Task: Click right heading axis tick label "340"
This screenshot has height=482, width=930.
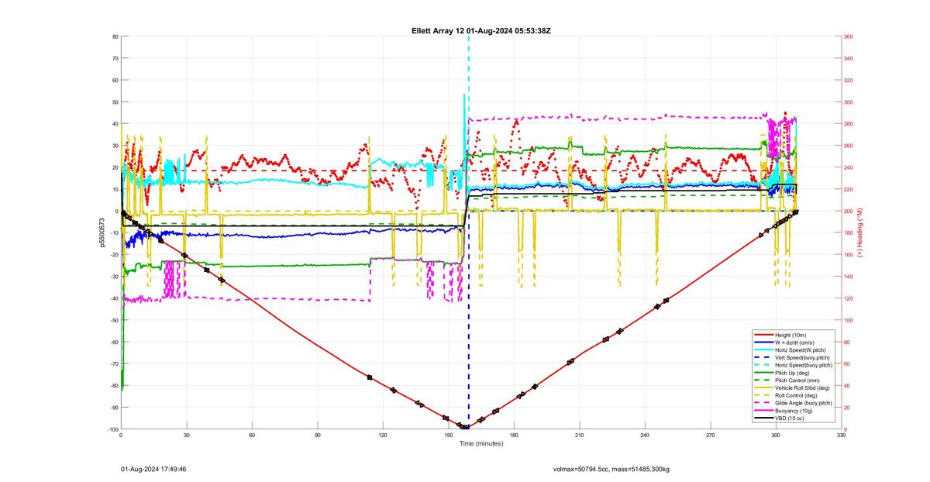Action: (x=849, y=58)
